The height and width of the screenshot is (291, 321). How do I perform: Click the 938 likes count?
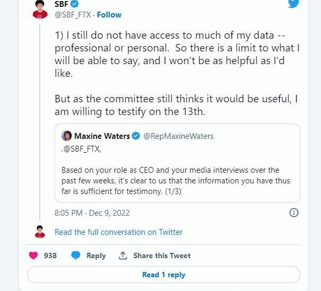coord(50,255)
